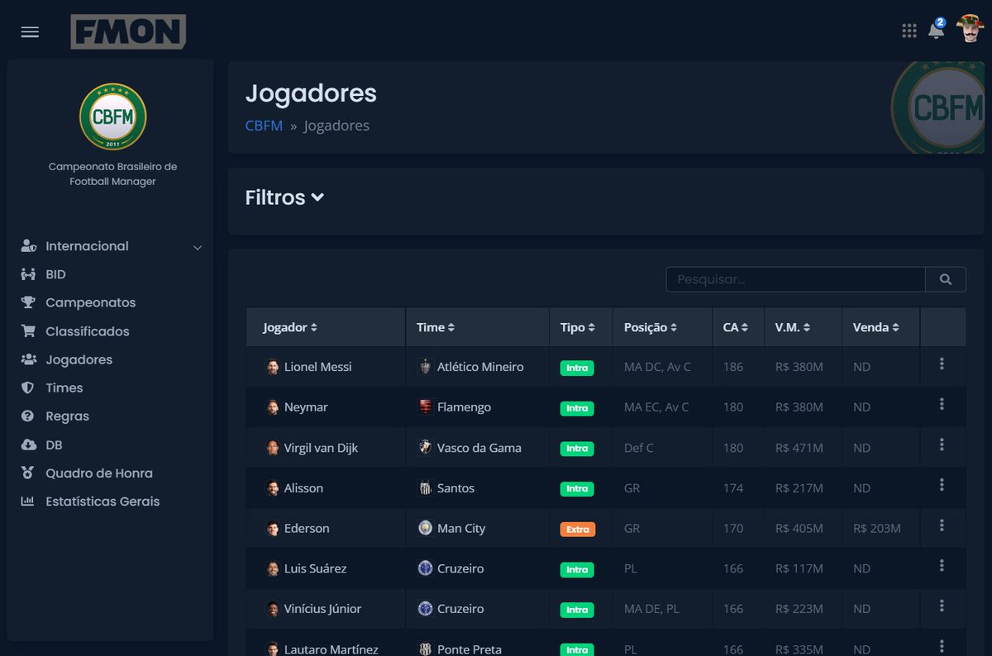Click the Vasco da Gama club crest
The height and width of the screenshot is (656, 992).
[x=425, y=447]
